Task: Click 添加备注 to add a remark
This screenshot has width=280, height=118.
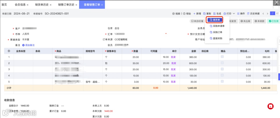Action: coord(28,45)
